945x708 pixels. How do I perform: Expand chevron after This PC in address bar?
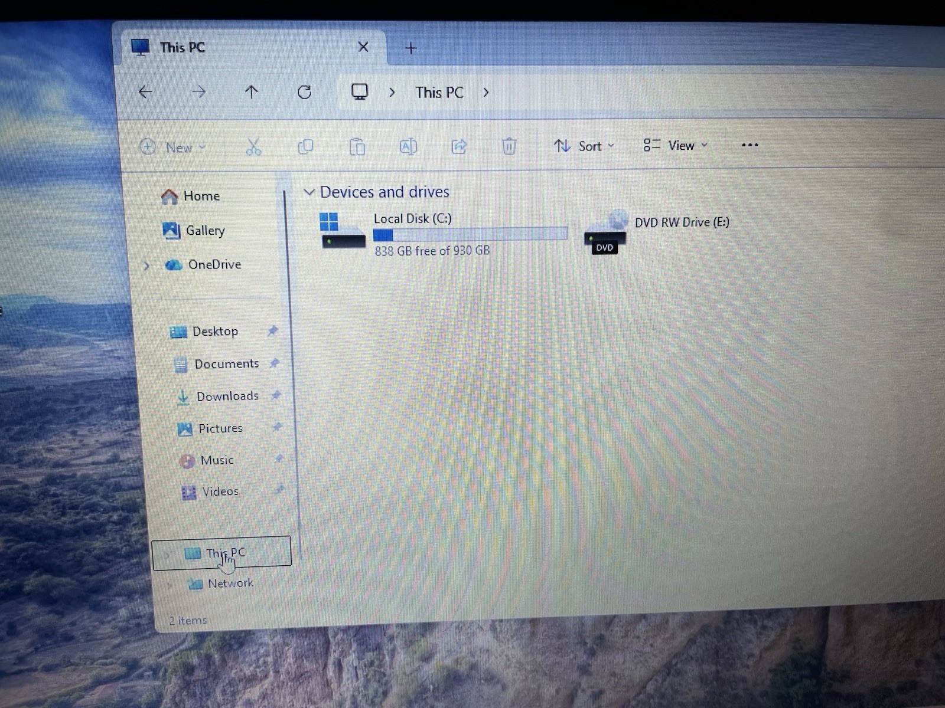click(x=485, y=93)
